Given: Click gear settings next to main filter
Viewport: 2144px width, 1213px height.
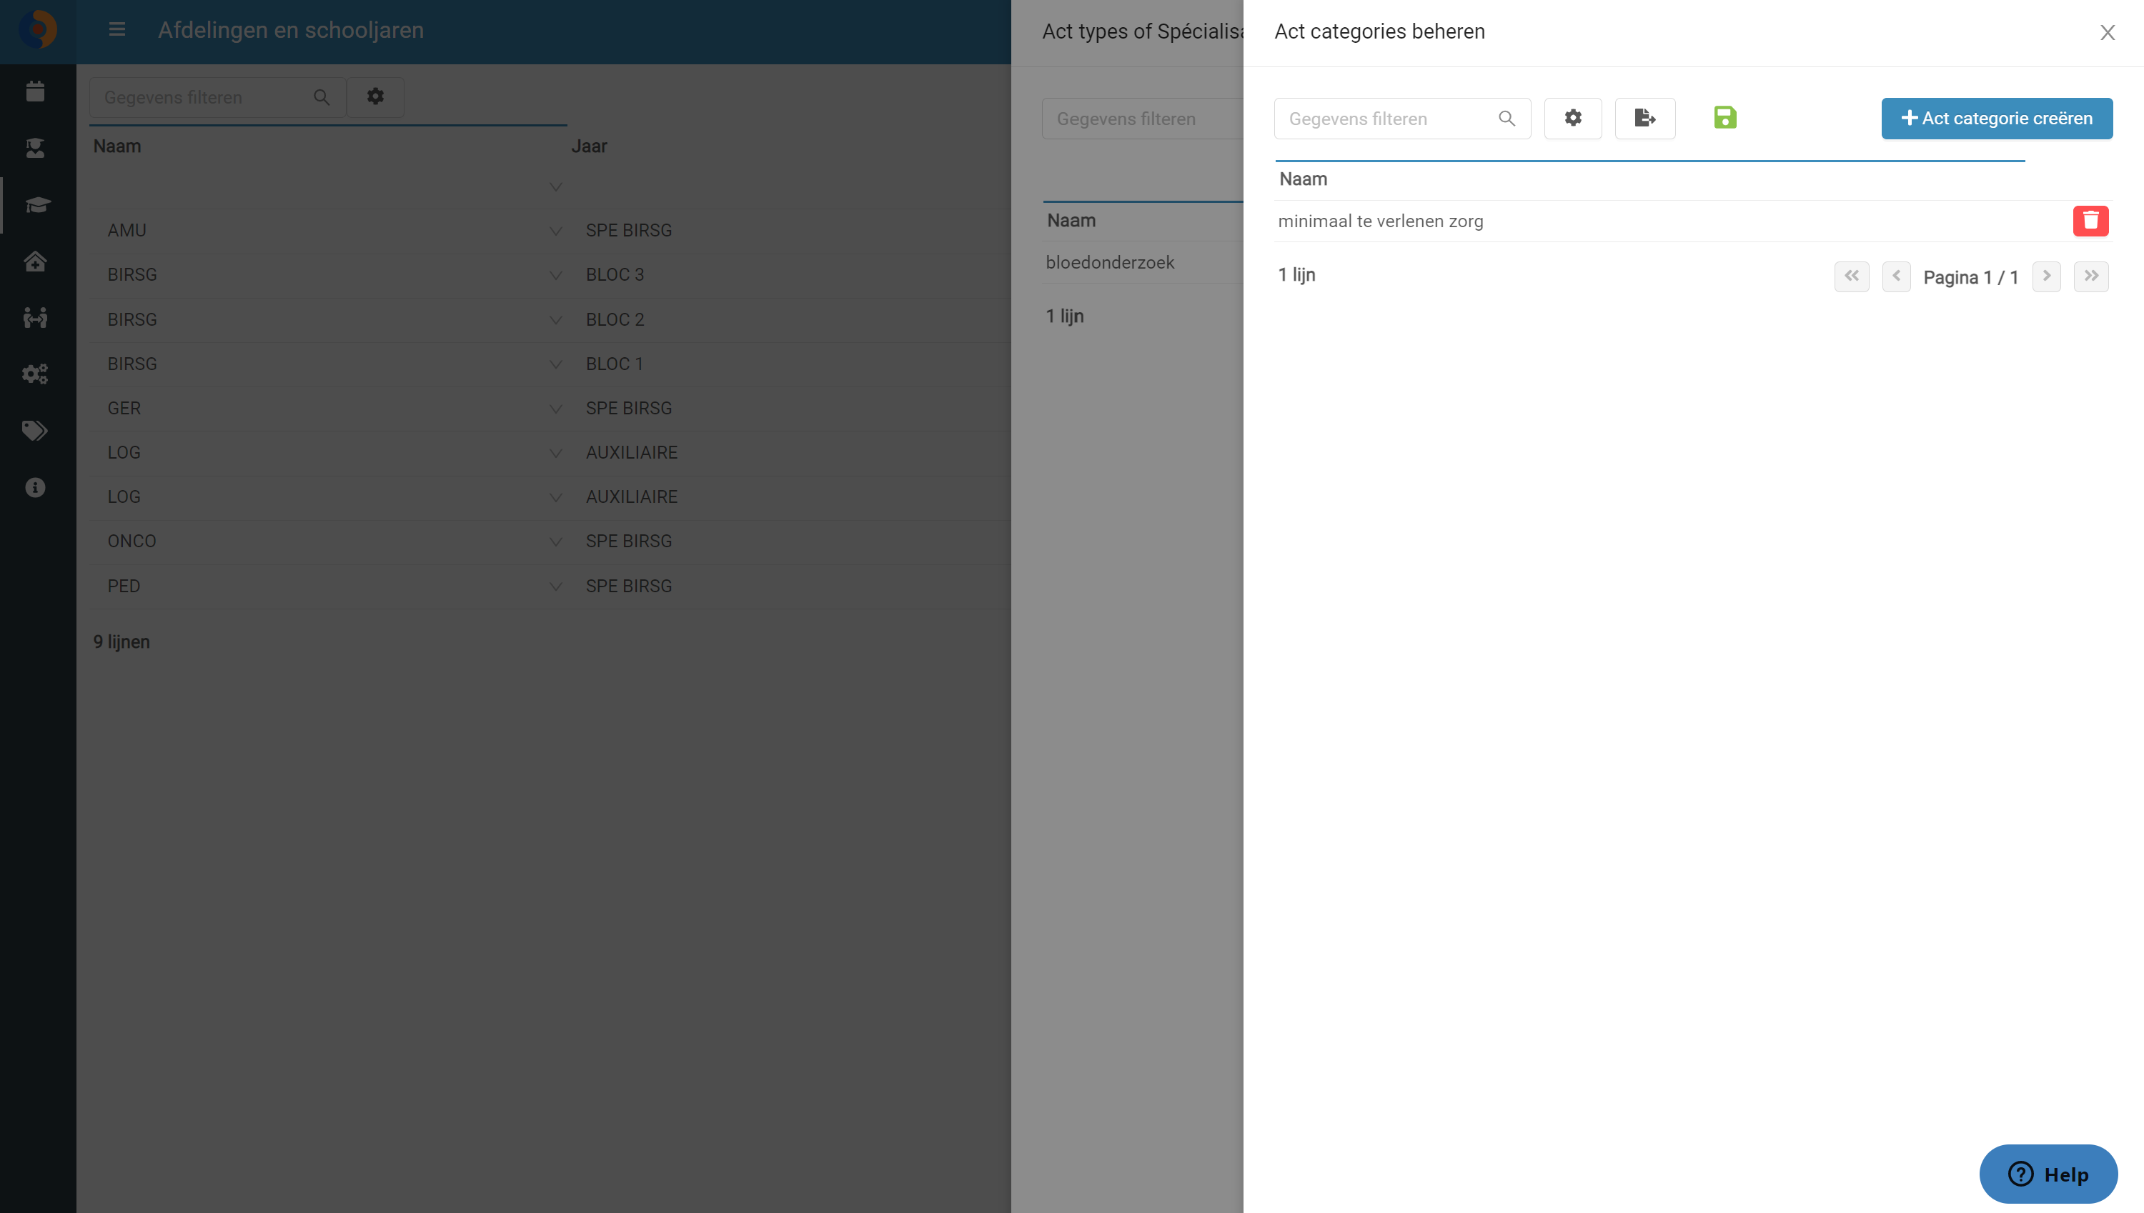Looking at the screenshot, I should pyautogui.click(x=375, y=96).
